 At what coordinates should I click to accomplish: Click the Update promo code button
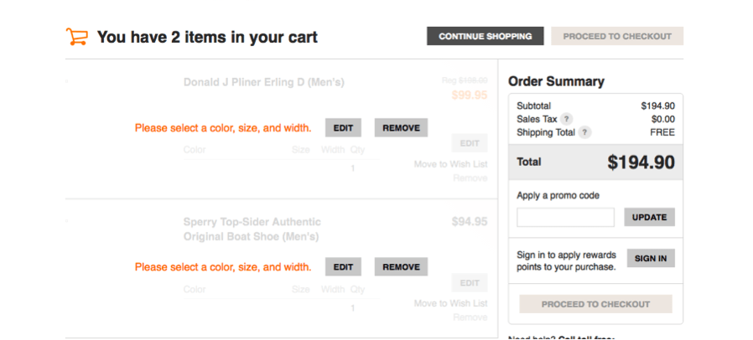coord(649,217)
